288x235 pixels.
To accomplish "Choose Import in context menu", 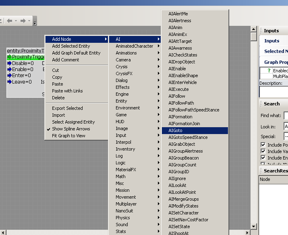I will pos(77,115).
